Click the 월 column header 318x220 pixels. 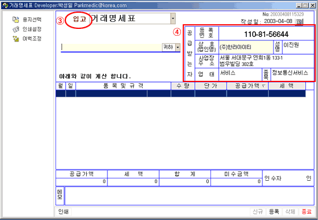pyautogui.click(x=61, y=86)
